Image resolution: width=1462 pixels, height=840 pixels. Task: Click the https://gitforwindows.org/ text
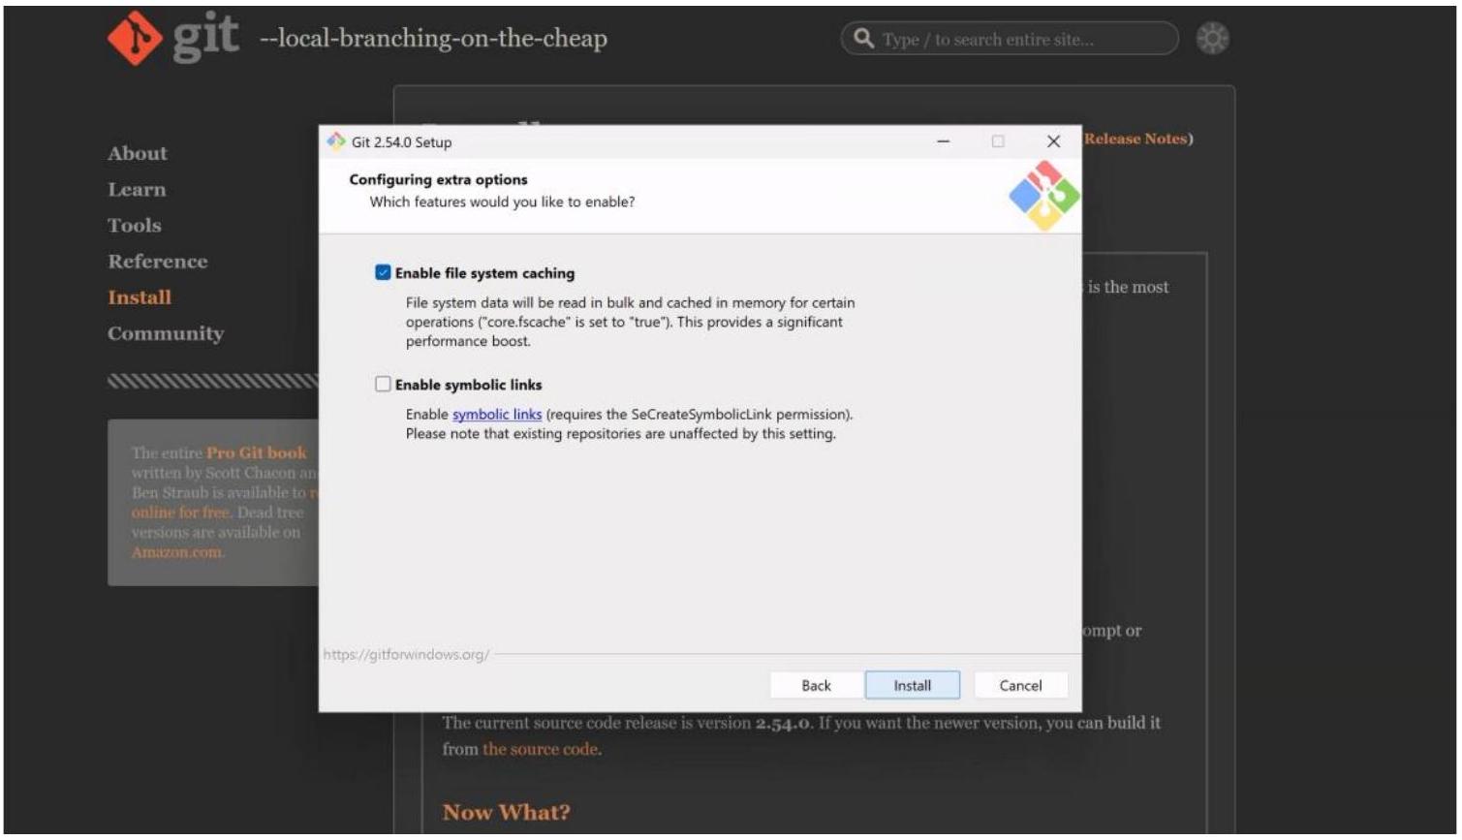click(406, 655)
